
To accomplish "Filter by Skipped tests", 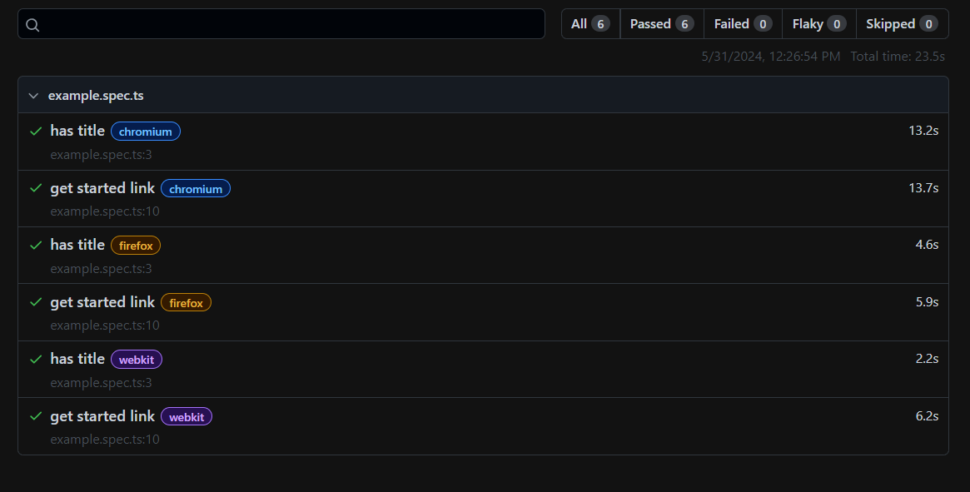I will 901,24.
